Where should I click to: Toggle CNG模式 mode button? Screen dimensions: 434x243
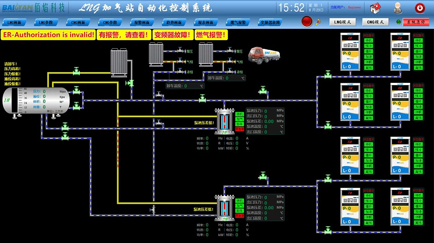tap(375, 22)
